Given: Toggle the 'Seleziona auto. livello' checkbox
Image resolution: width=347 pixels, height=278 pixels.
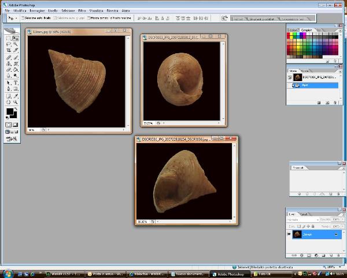Looking at the screenshot, I should click(22, 18).
